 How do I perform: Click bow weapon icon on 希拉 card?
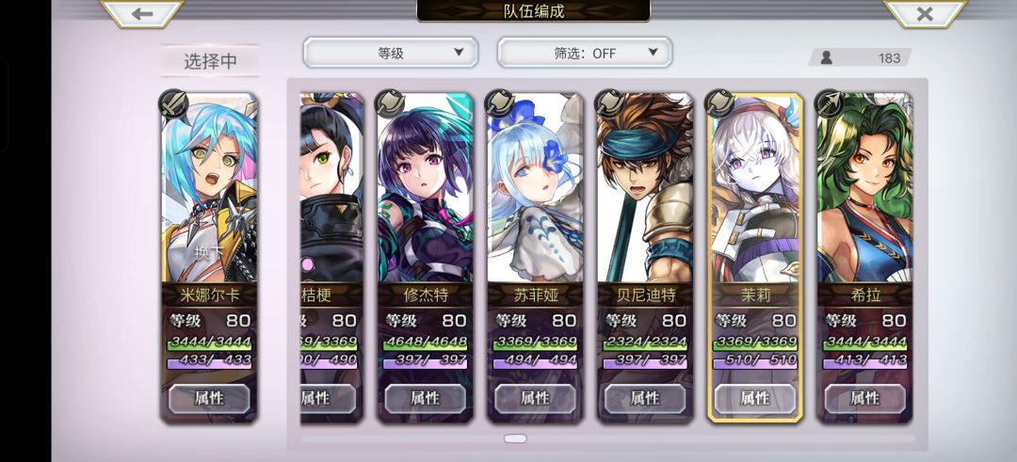coord(831,104)
